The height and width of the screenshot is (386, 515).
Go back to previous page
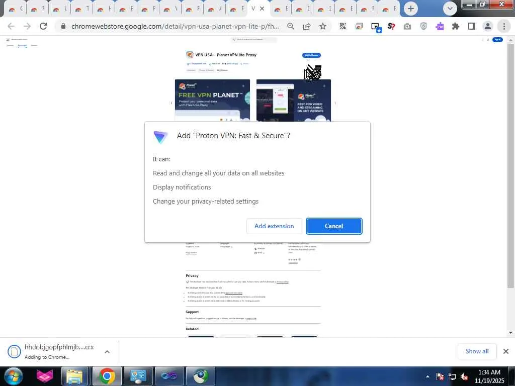(x=11, y=26)
